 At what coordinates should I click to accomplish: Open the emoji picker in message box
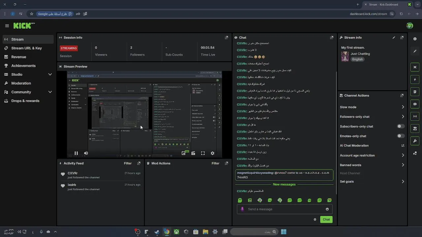tap(327, 209)
